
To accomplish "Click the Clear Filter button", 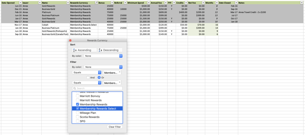I will 115,127.
